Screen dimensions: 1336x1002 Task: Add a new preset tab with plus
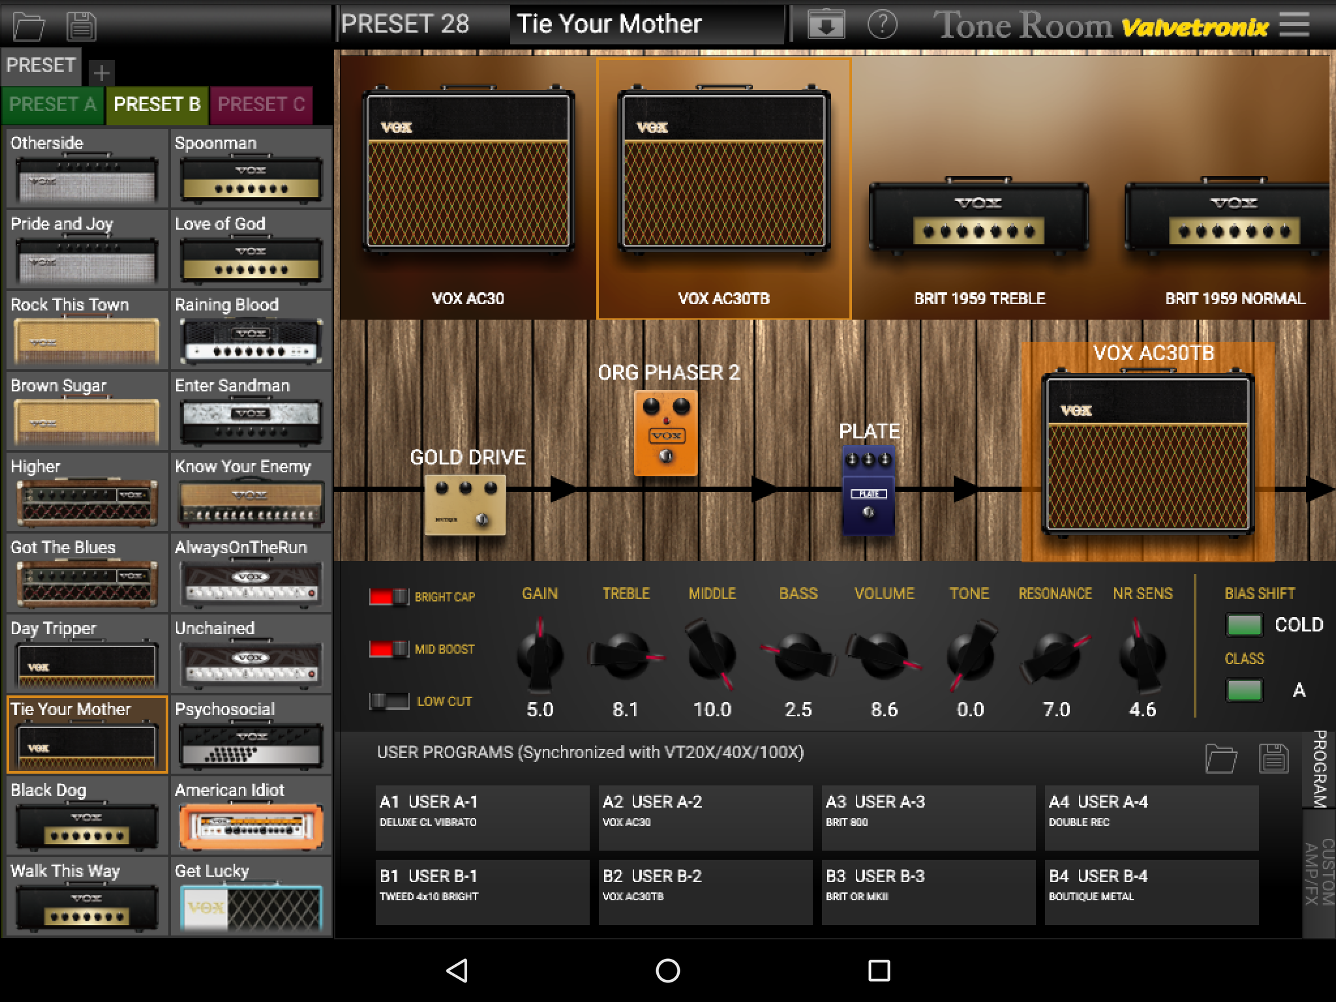click(x=101, y=72)
